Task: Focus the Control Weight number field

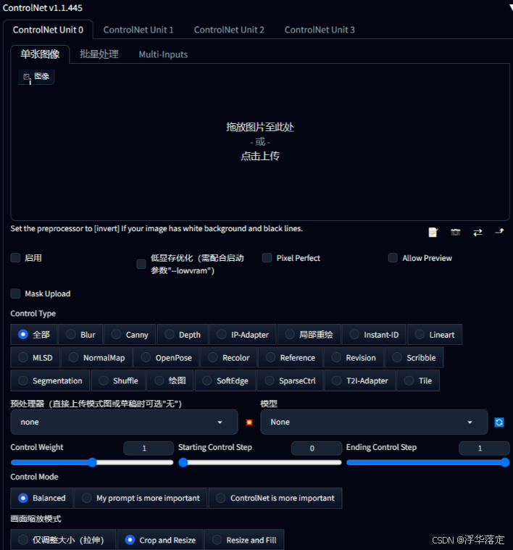Action: (149, 448)
